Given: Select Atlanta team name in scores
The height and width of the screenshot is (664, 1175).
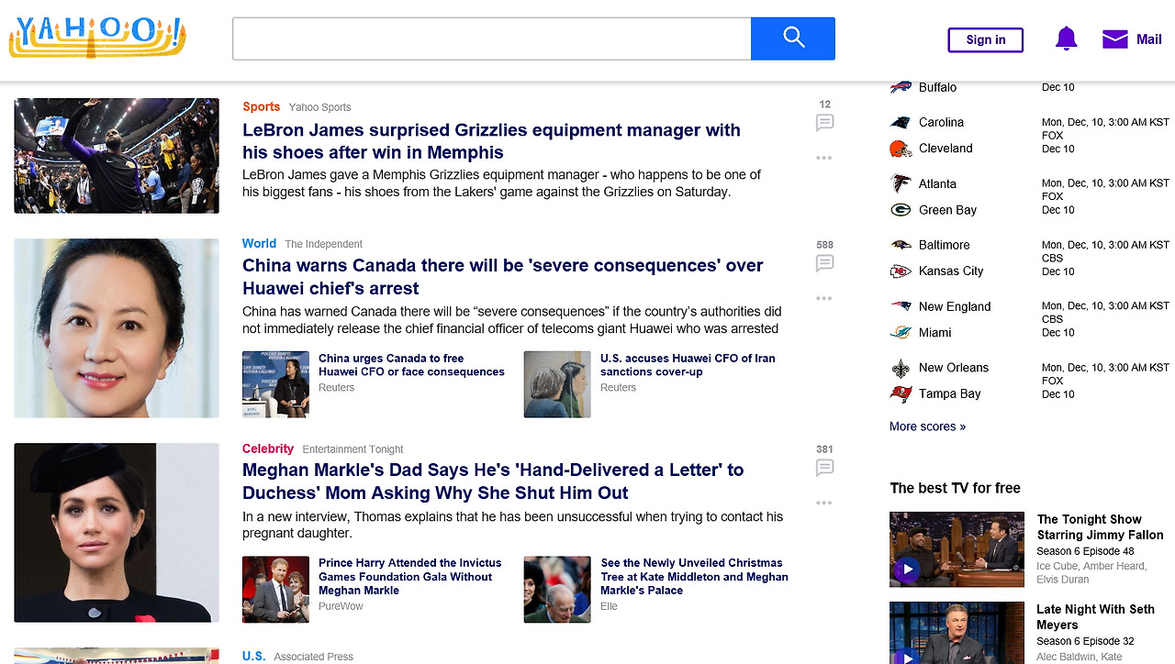Looking at the screenshot, I should [937, 183].
